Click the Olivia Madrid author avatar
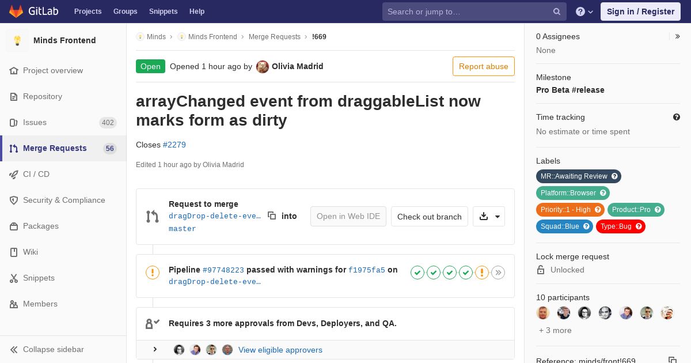This screenshot has height=363, width=691. point(263,67)
